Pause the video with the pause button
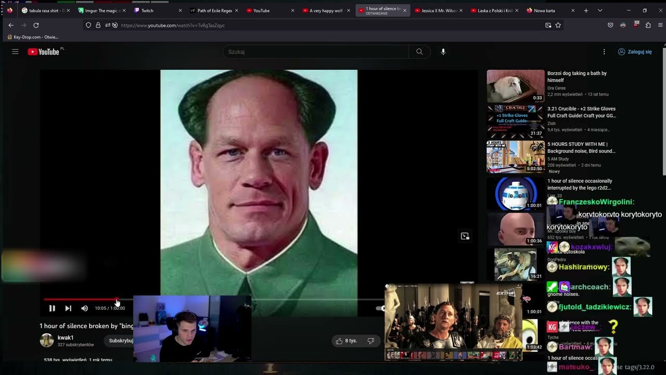The height and width of the screenshot is (375, 666). (x=52, y=308)
